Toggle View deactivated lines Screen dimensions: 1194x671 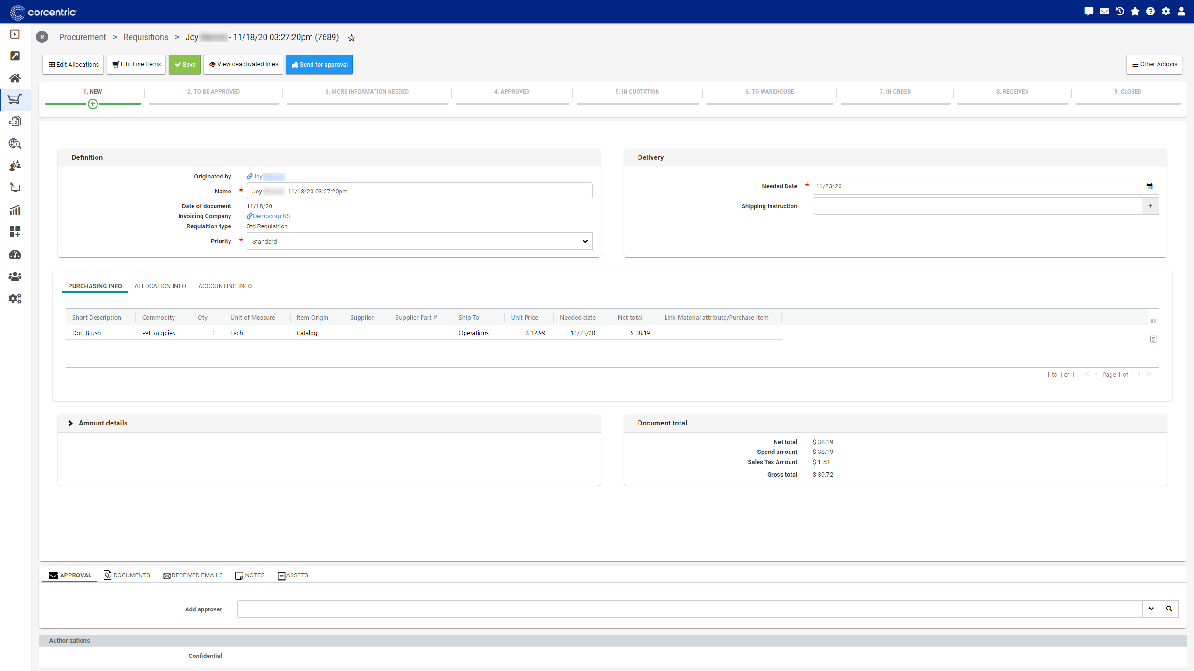[x=243, y=64]
